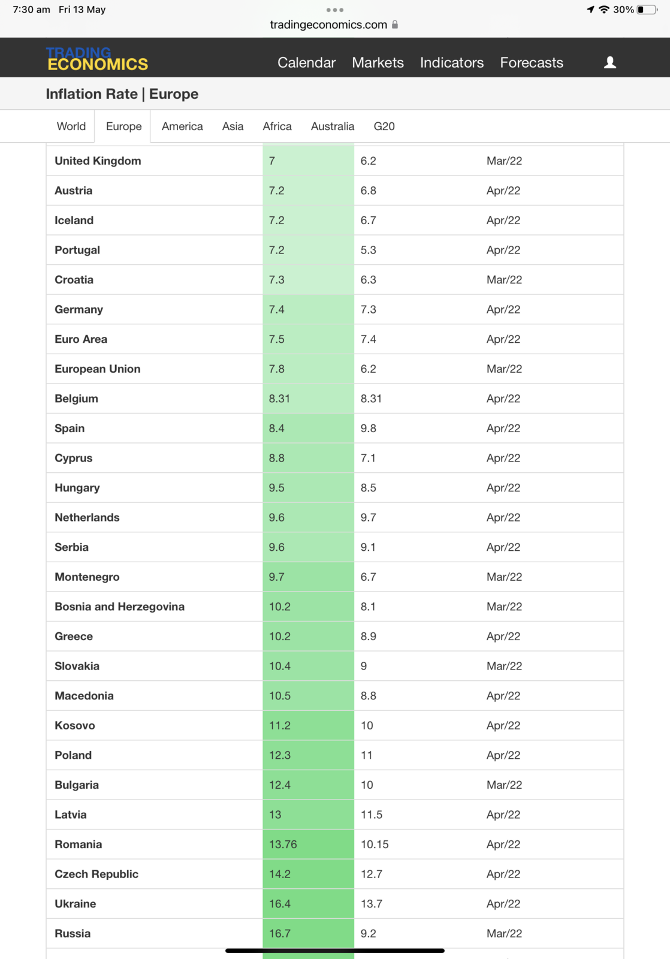Tap the tradingeconomics.com address bar
The width and height of the screenshot is (670, 959).
(x=328, y=25)
